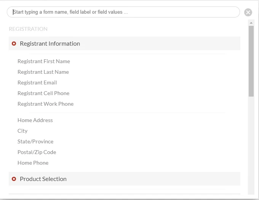259x200 pixels.
Task: Click the scrollbar track below the thumb
Action: 251,145
